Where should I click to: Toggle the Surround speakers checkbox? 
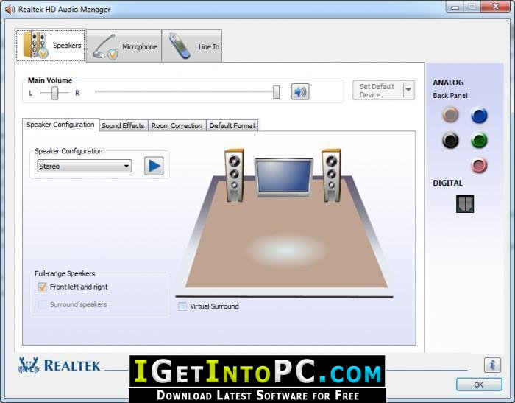pyautogui.click(x=42, y=304)
